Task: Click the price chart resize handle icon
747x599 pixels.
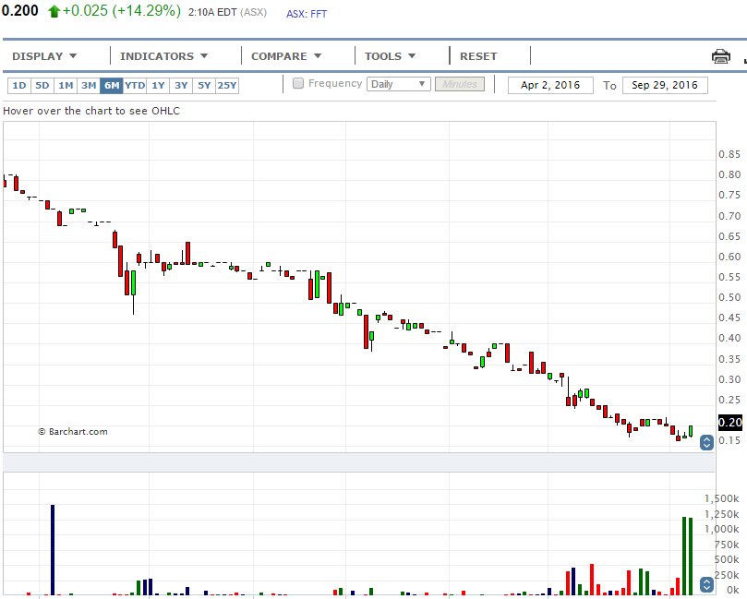Action: tap(706, 442)
